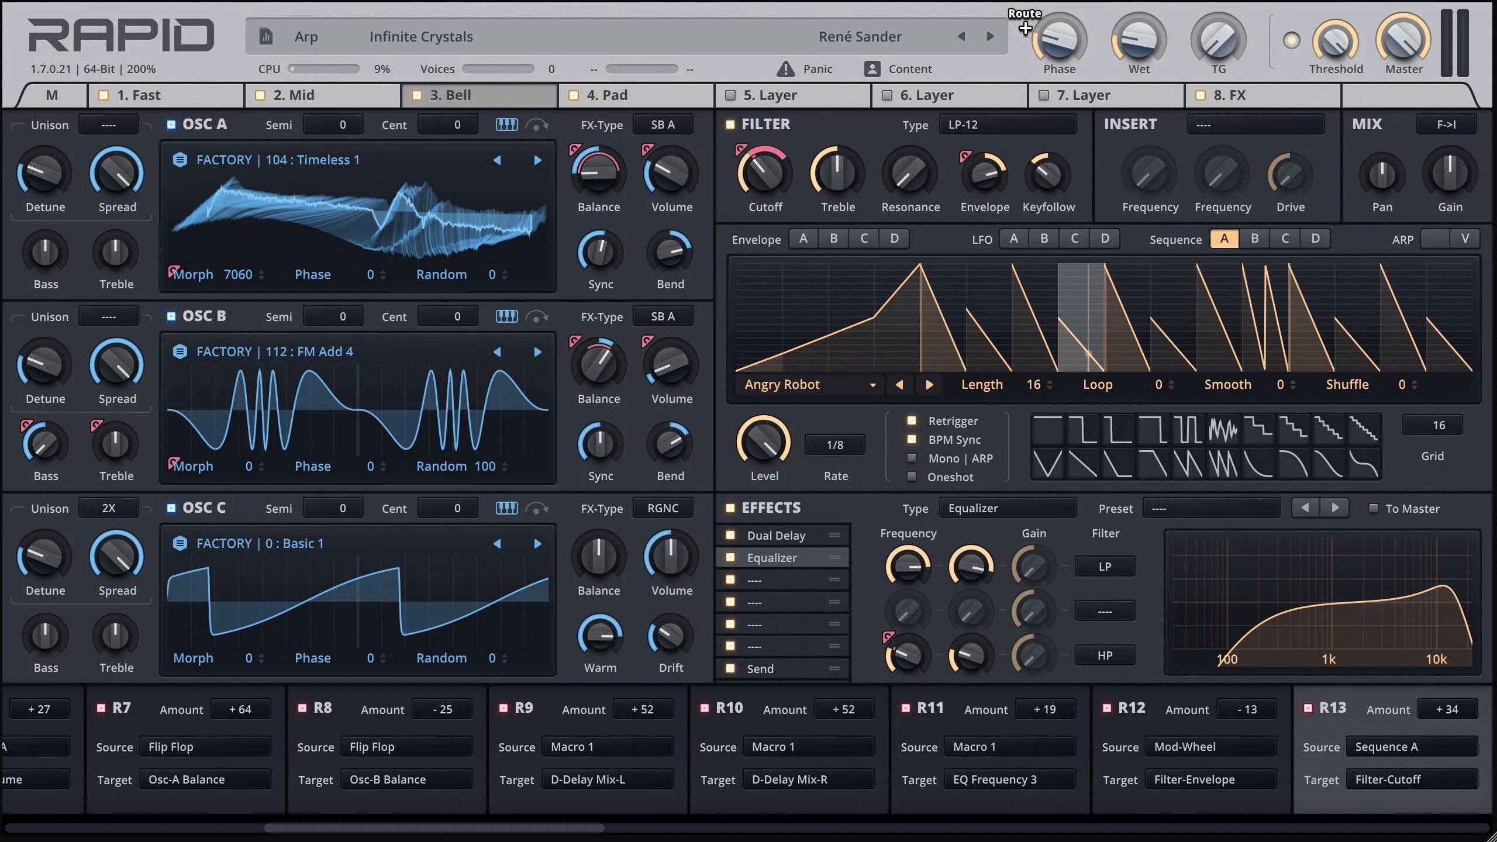Viewport: 1497px width, 842px height.
Task: Open OSC B wavetable menu icon
Action: [180, 351]
